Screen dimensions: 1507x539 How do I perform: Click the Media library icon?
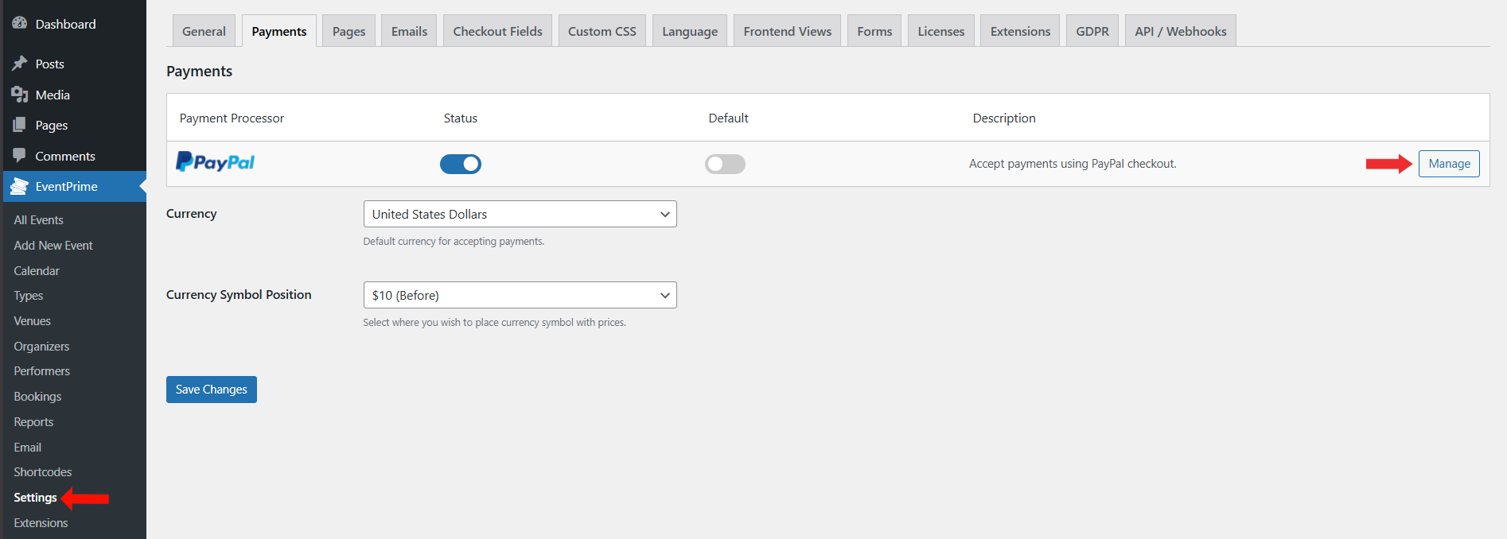20,95
